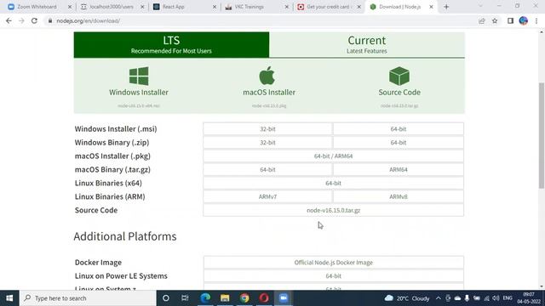Click the Windows Installer logo icon

click(139, 76)
